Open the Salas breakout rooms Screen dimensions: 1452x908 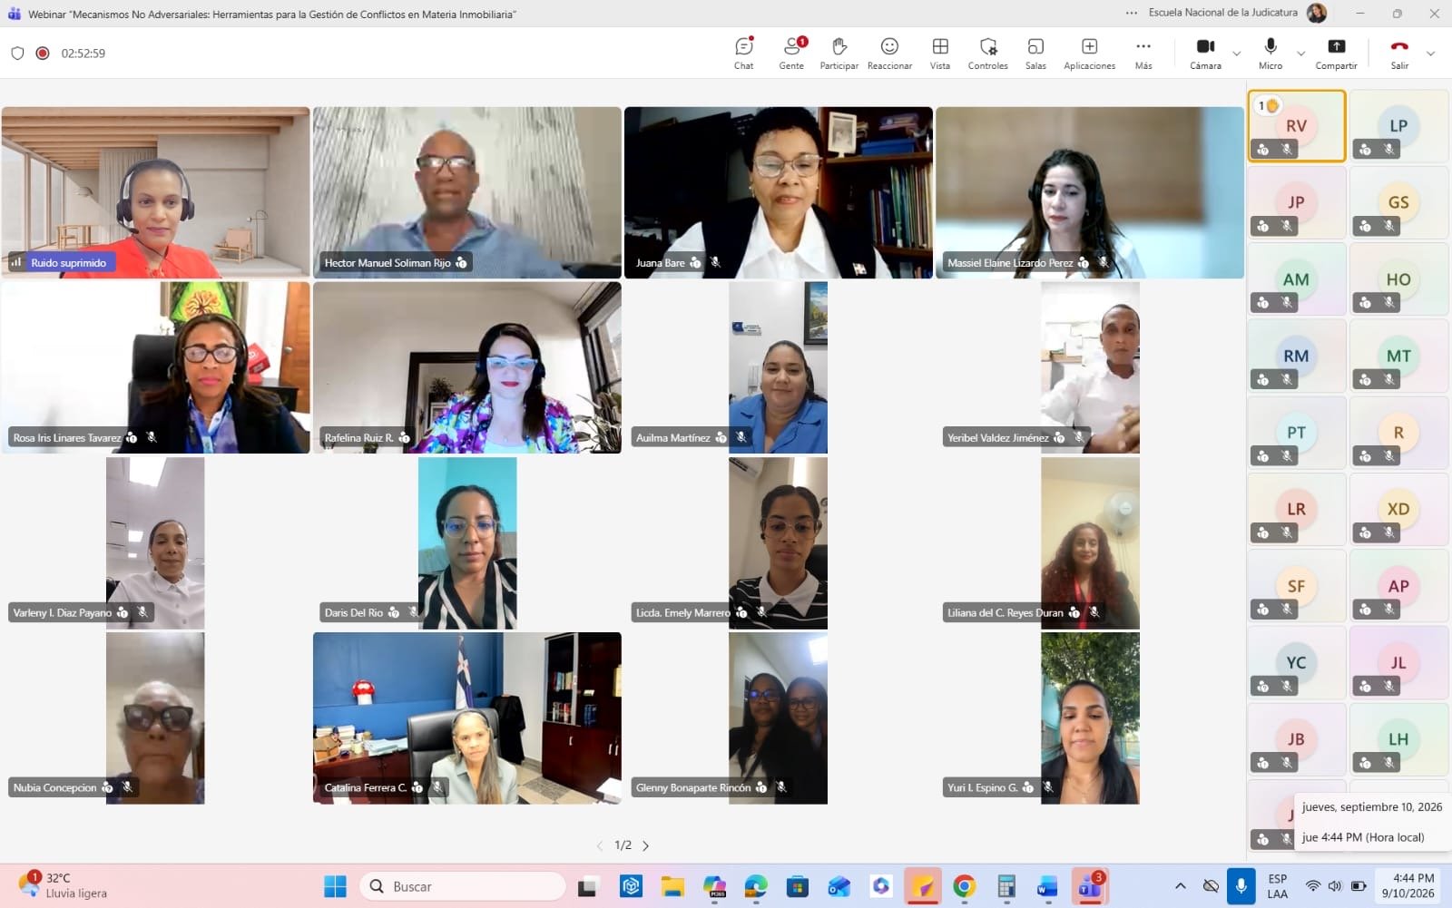(1035, 54)
